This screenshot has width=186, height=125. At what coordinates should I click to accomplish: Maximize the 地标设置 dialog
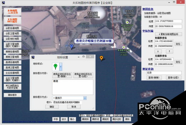pyautogui.click(x=83, y=57)
